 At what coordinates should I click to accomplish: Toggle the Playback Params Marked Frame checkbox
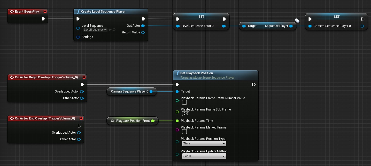tap(184, 132)
